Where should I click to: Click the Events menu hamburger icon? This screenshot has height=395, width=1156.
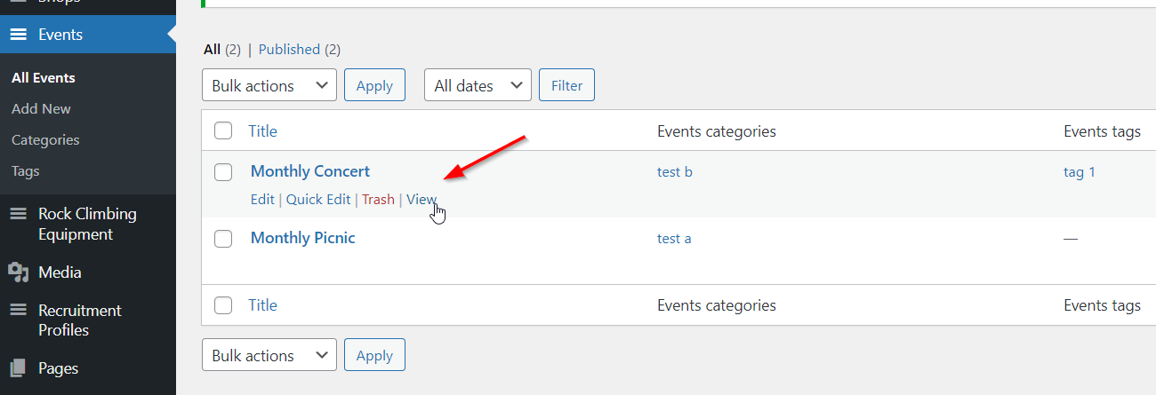(18, 36)
